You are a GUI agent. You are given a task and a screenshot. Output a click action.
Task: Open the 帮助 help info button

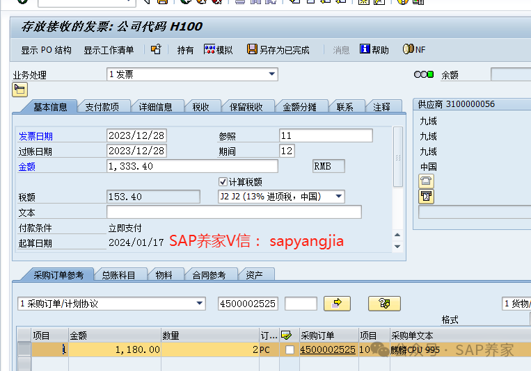(374, 50)
